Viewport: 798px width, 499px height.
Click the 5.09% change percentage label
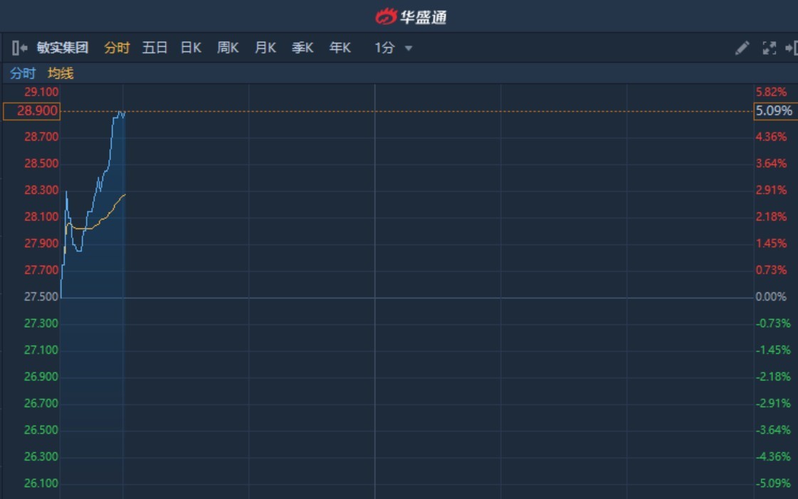point(775,111)
